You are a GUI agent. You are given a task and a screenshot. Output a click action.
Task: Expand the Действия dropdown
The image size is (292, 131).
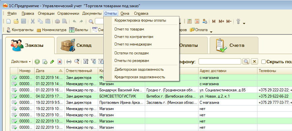point(21,62)
